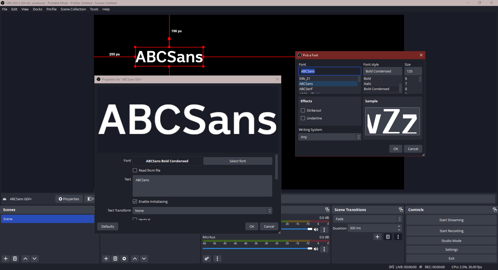Open Writing System dropdown
The width and height of the screenshot is (498, 270).
[x=329, y=137]
